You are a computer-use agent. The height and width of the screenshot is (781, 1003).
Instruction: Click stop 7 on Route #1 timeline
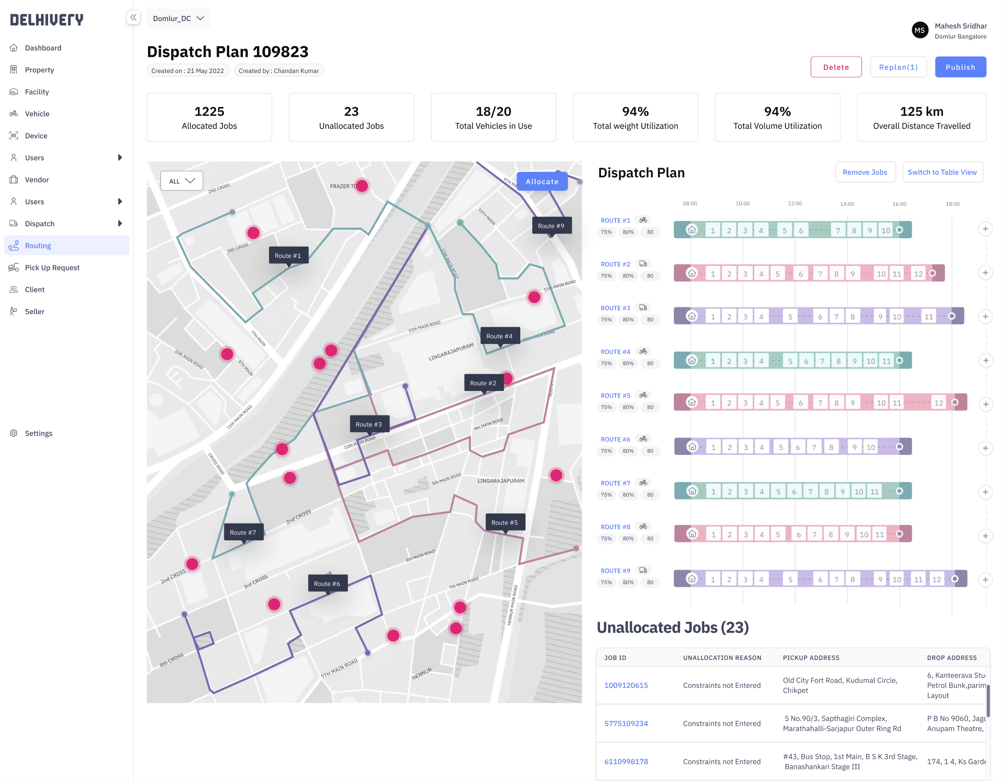point(838,231)
